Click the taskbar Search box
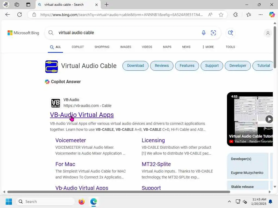278x208 pixels. click(x=45, y=201)
